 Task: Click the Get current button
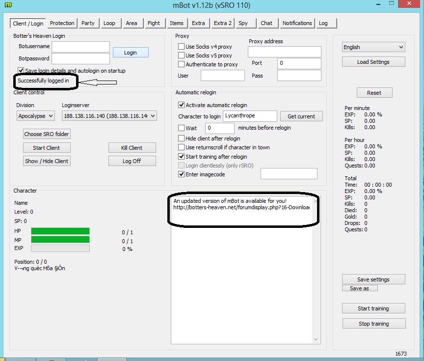tap(301, 116)
